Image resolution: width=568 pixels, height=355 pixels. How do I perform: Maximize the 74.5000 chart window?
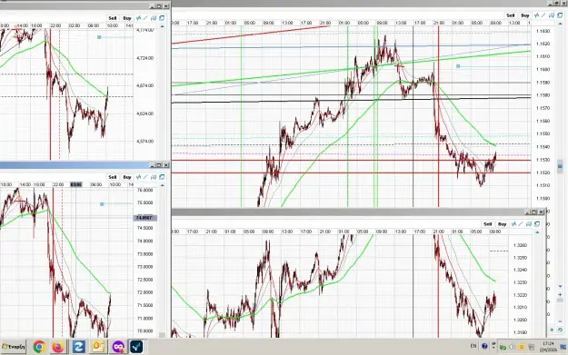point(159,165)
